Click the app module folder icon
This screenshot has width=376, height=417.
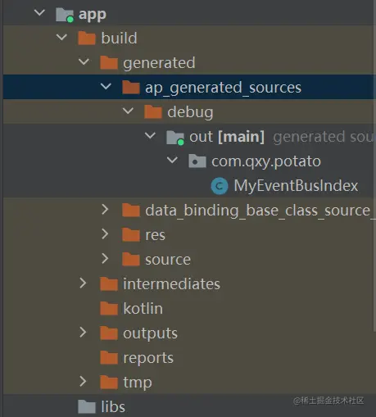tap(65, 15)
